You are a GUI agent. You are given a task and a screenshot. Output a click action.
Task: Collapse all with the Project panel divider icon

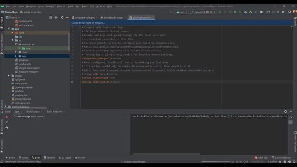(56, 18)
